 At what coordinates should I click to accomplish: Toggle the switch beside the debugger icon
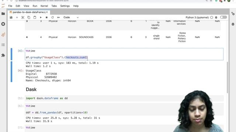click(223, 17)
